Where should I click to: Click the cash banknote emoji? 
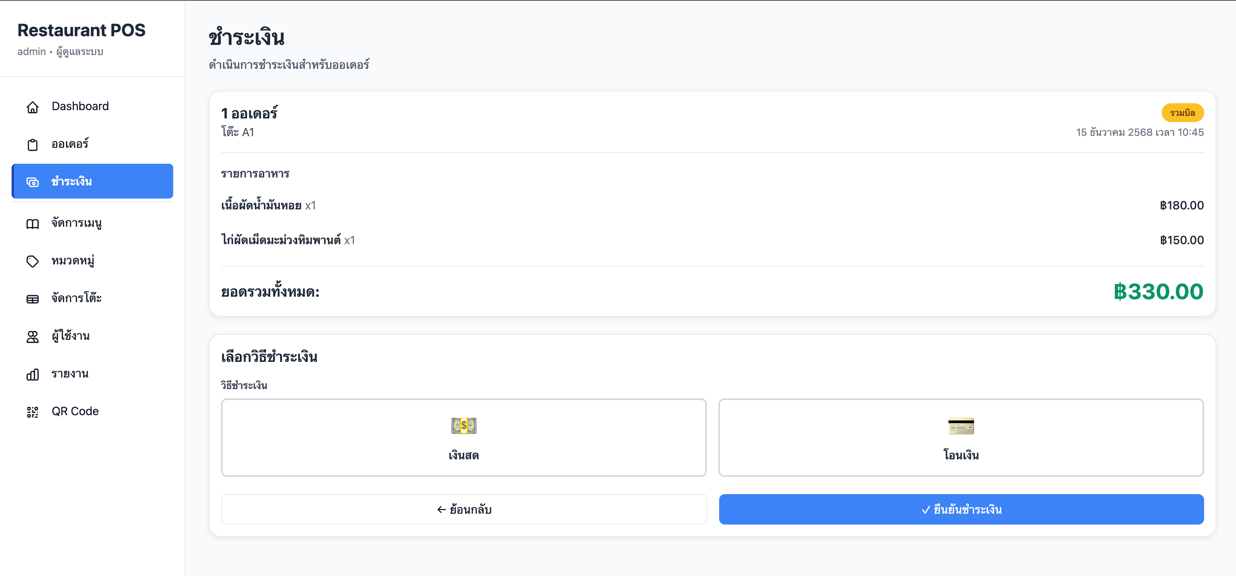(x=464, y=425)
